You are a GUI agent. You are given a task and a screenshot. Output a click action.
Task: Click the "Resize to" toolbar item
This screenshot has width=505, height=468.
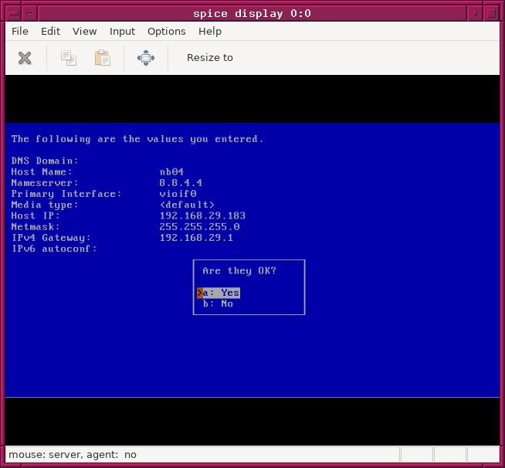click(x=210, y=58)
